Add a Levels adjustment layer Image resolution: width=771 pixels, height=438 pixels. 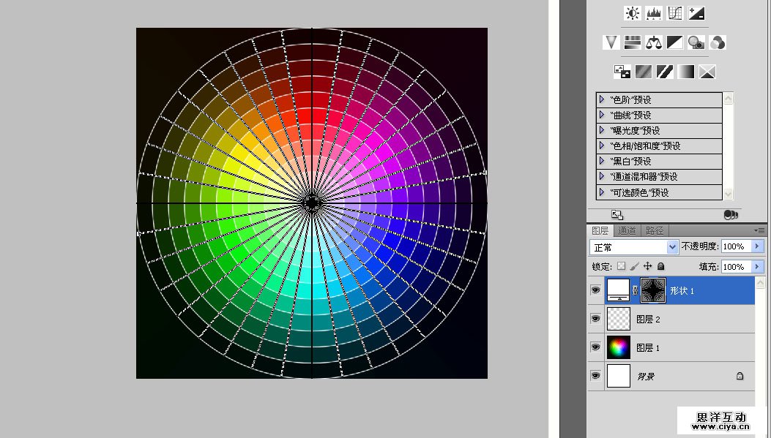(x=653, y=13)
